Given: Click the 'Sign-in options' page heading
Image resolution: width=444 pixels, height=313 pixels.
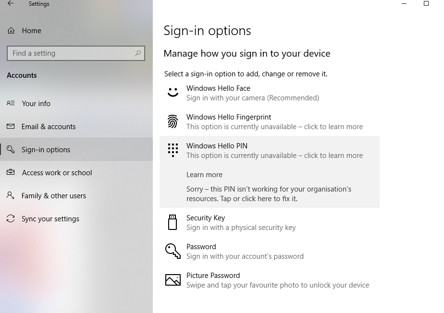Looking at the screenshot, I should 207,31.
